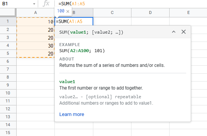Select column D header
207x136 pixels.
click(x=150, y=13)
